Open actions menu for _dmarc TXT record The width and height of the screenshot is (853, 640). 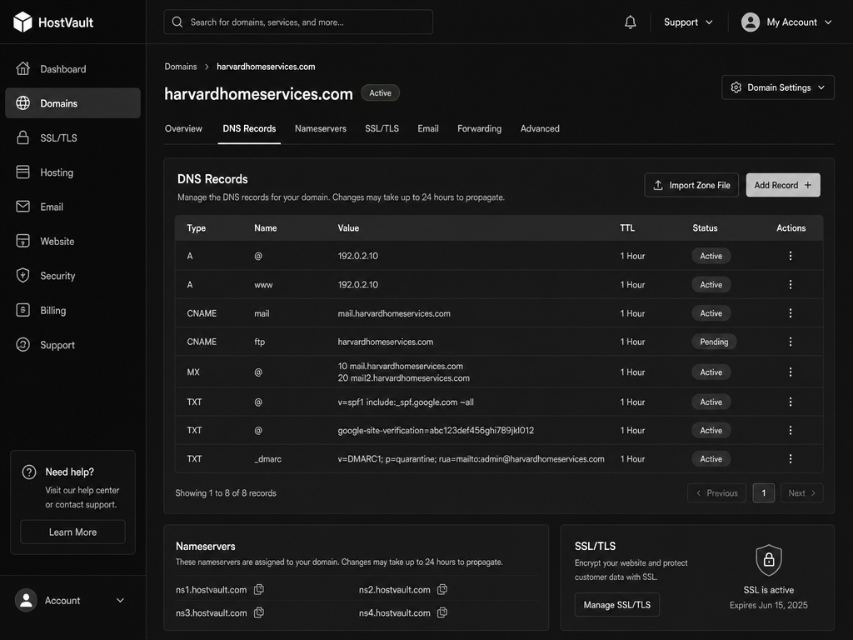pyautogui.click(x=791, y=459)
